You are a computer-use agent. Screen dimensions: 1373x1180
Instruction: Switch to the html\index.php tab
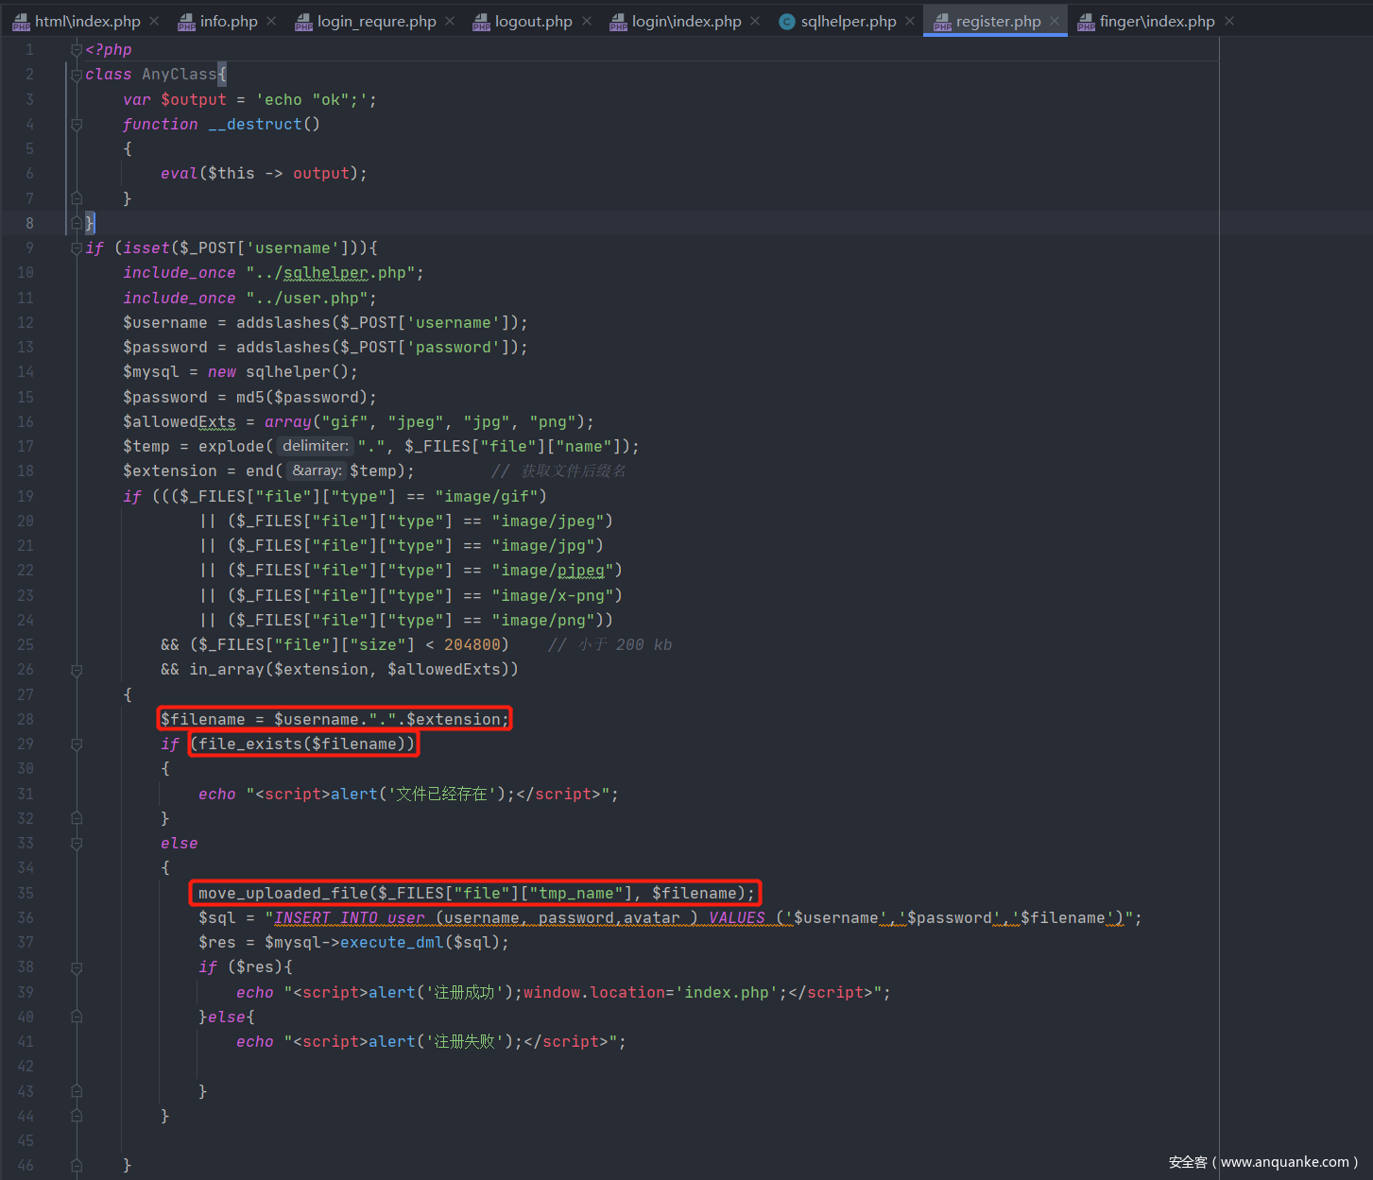tap(86, 21)
